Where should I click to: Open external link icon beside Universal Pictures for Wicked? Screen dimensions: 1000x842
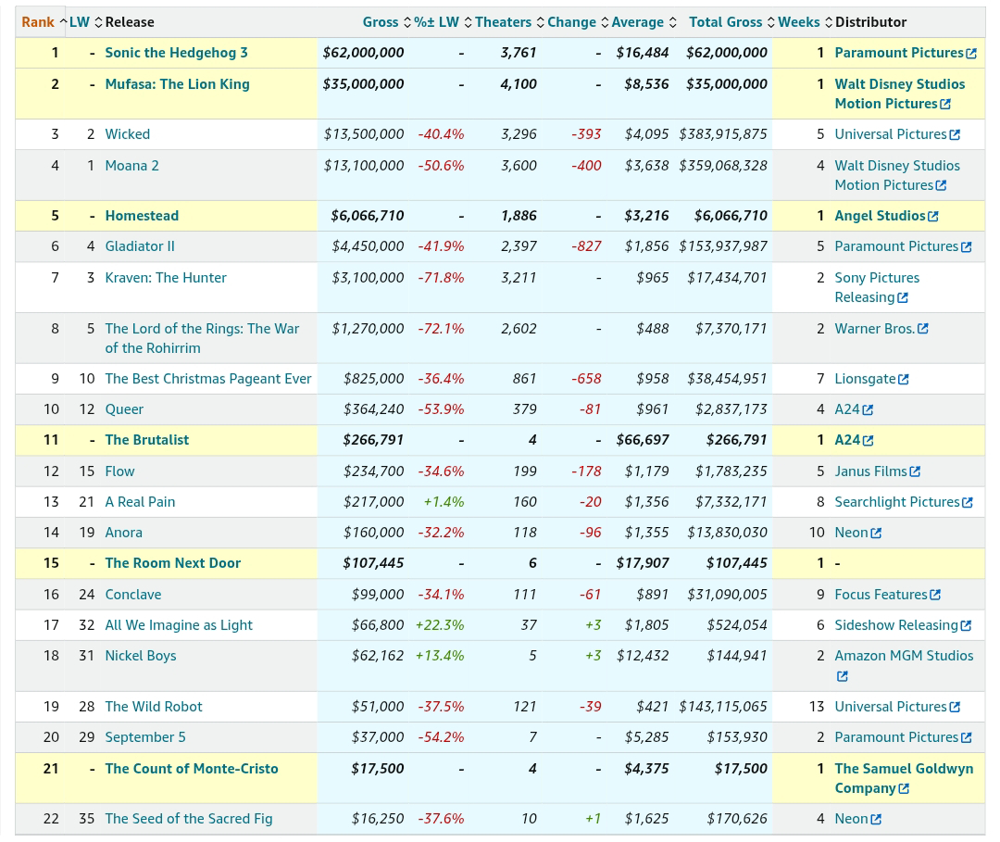point(955,135)
